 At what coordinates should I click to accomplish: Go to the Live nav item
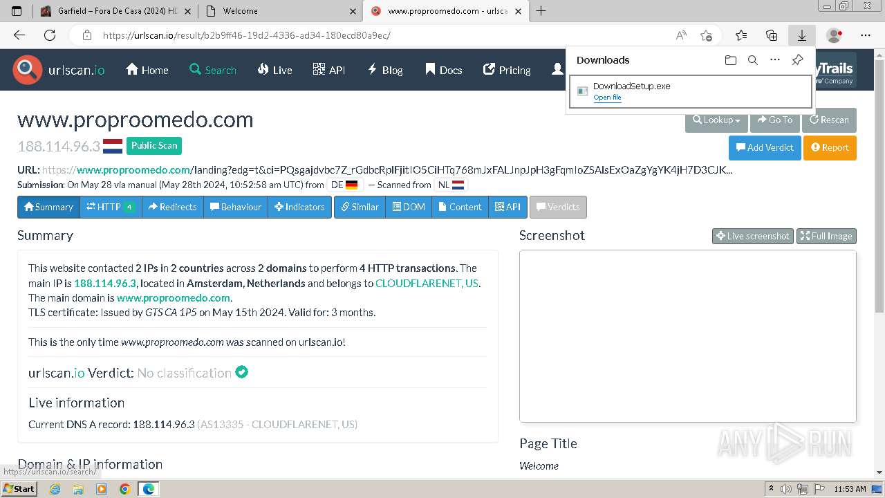point(274,70)
